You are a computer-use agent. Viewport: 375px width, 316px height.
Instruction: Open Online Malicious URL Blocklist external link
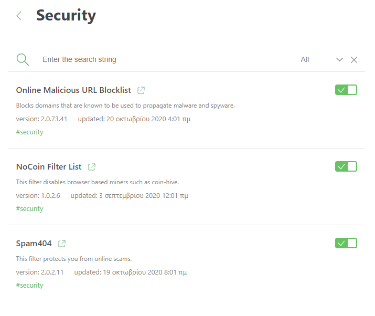click(x=141, y=90)
